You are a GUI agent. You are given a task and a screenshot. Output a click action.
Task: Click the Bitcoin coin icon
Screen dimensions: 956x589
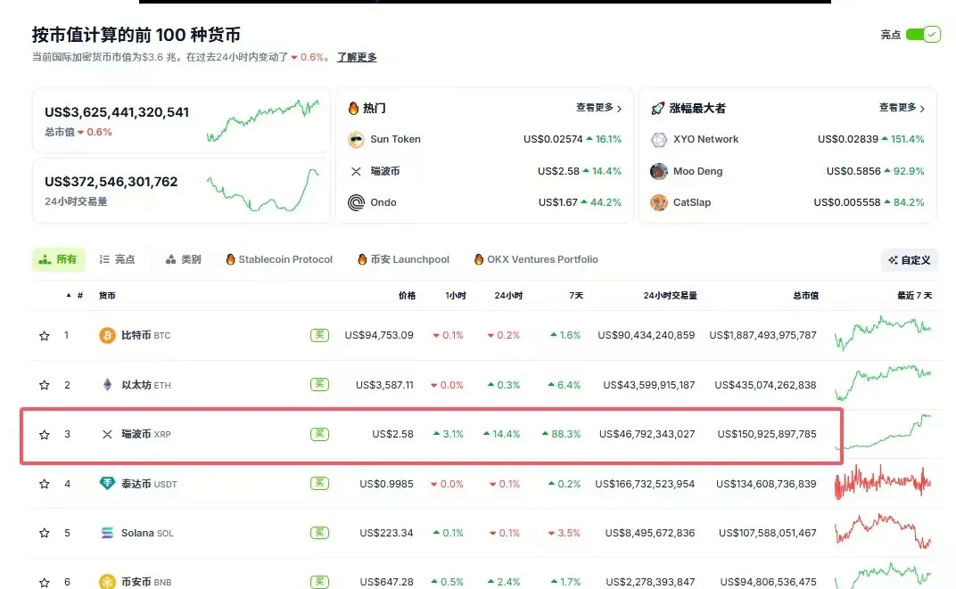point(107,335)
